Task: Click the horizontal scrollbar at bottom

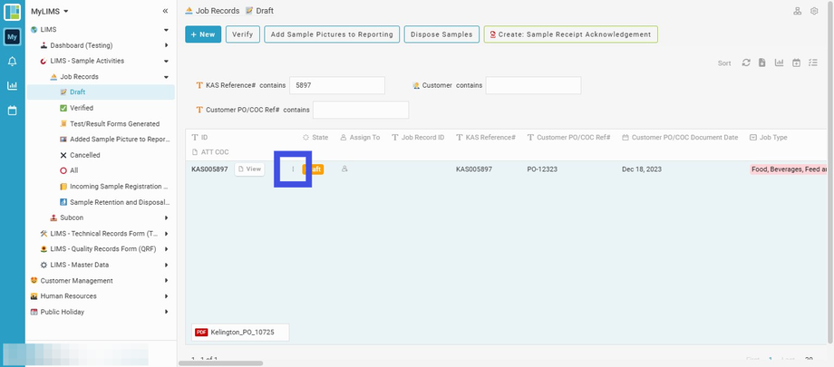Action: point(220,363)
